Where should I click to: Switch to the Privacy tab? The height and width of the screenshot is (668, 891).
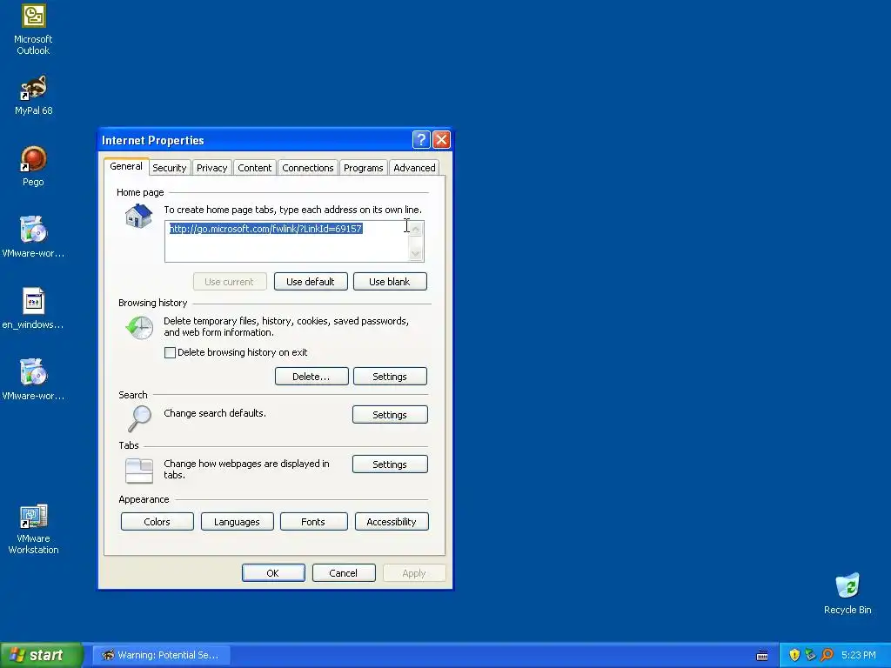pos(212,168)
